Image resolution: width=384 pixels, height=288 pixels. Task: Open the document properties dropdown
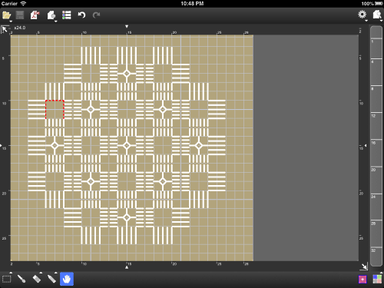51,15
